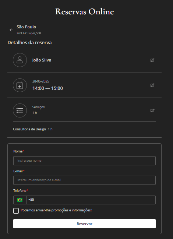The height and width of the screenshot is (239, 173).
Task: Click the date text '28-05-2025'
Action: pyautogui.click(x=40, y=81)
